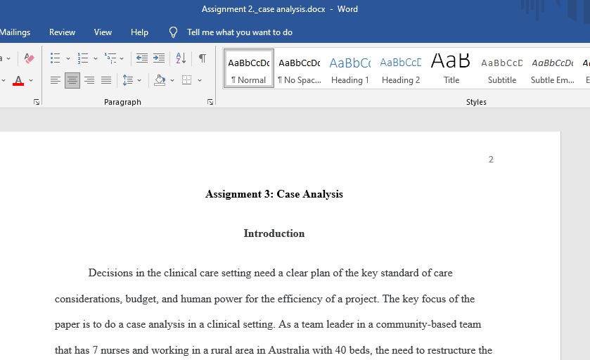Apply the red font color
Viewport: 590px width, 360px height.
click(x=18, y=80)
